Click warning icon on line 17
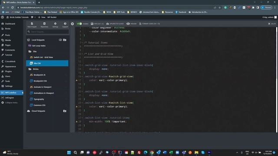278x156 pixels. tap(77, 80)
